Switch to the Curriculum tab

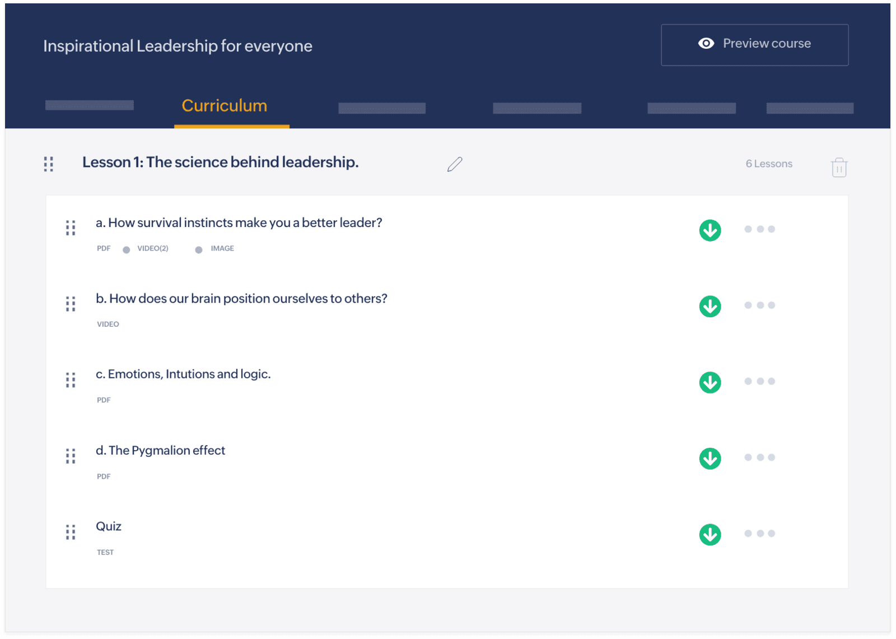[x=225, y=106]
